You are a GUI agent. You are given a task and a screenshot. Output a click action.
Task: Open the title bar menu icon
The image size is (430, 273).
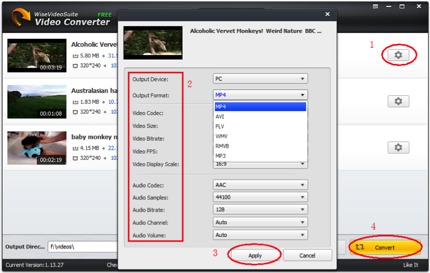[376, 6]
